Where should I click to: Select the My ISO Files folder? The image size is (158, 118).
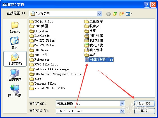42,40
